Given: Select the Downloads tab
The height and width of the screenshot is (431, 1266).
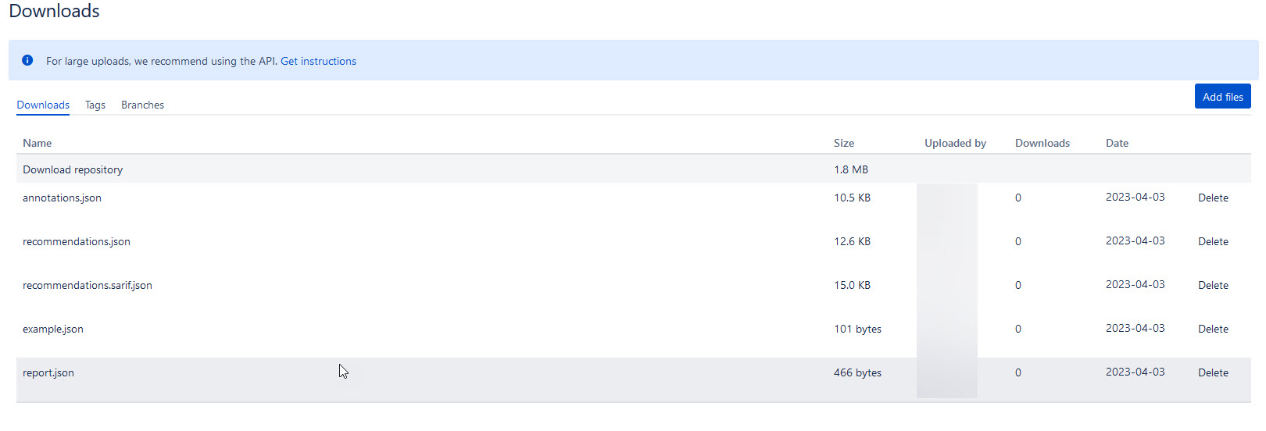Looking at the screenshot, I should coord(43,105).
